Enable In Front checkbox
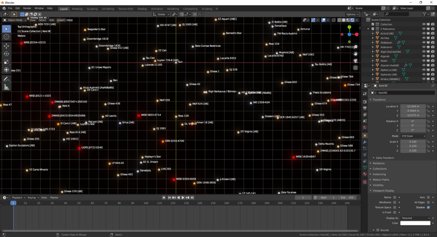 [x=395, y=213]
